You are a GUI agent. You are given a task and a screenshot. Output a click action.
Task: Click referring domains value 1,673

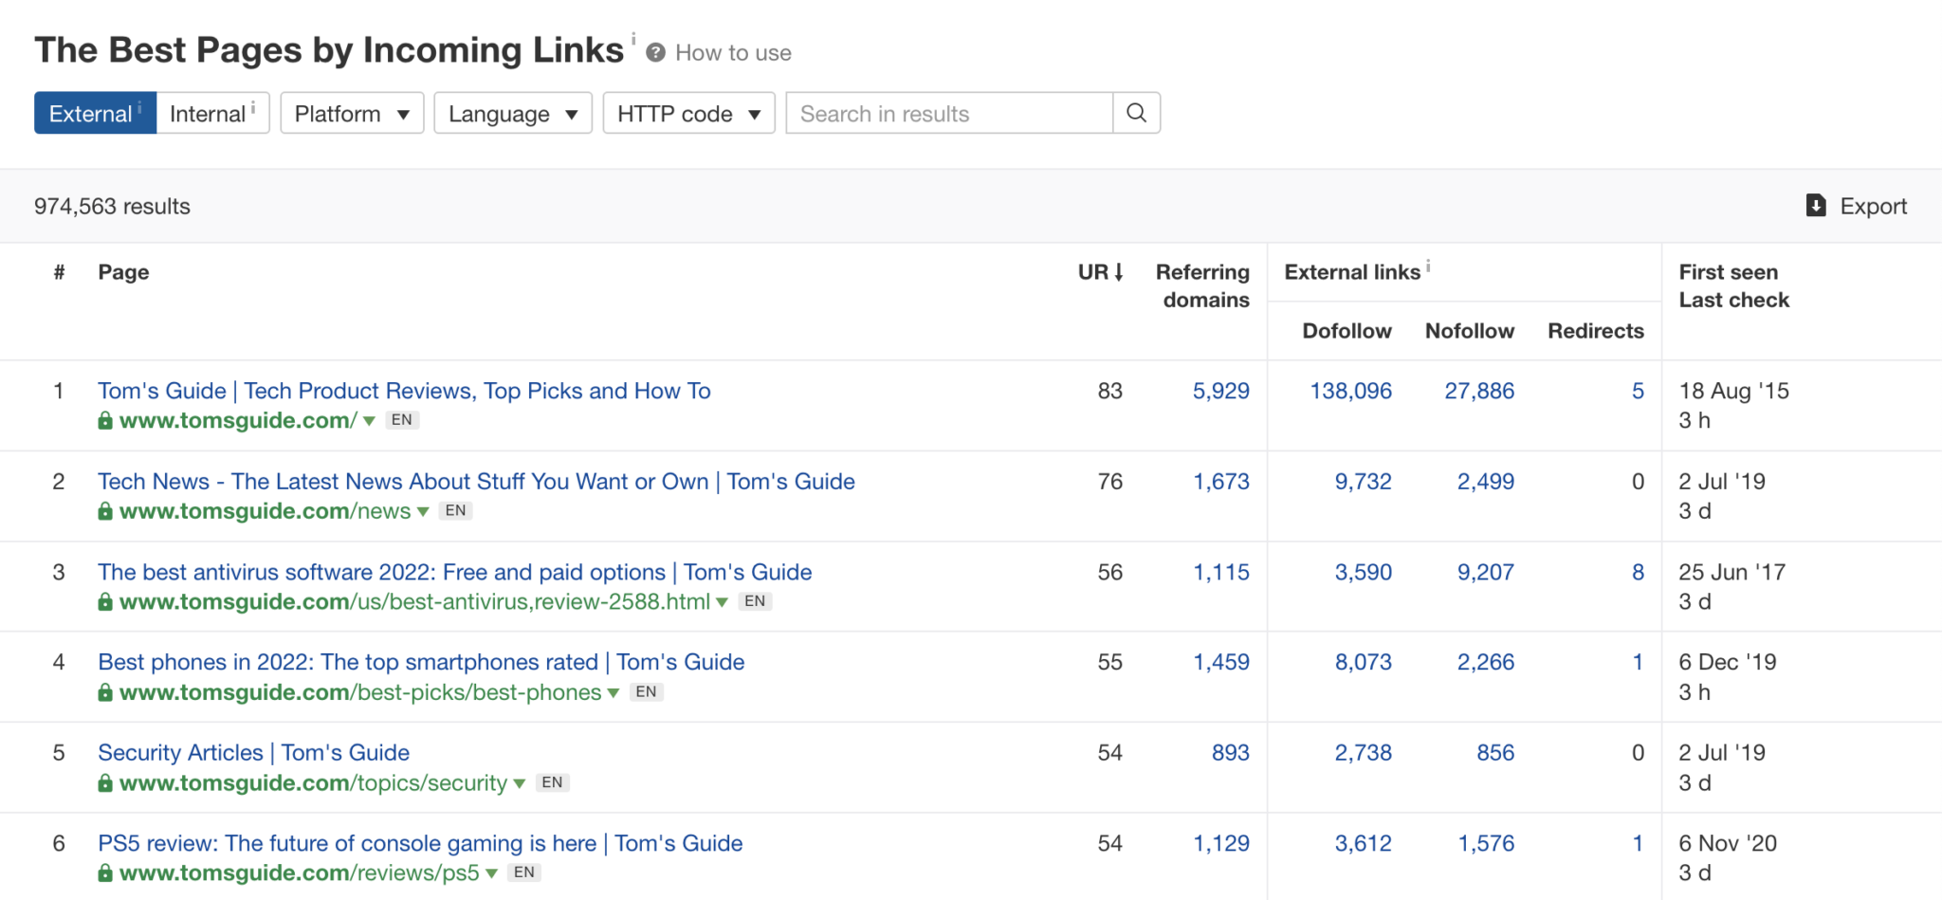click(x=1221, y=482)
